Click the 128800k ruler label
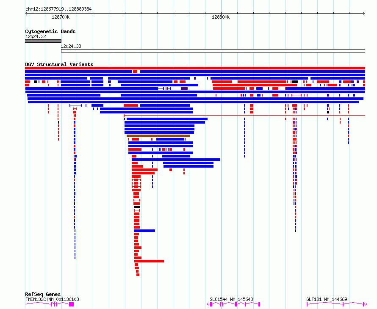 click(x=220, y=17)
